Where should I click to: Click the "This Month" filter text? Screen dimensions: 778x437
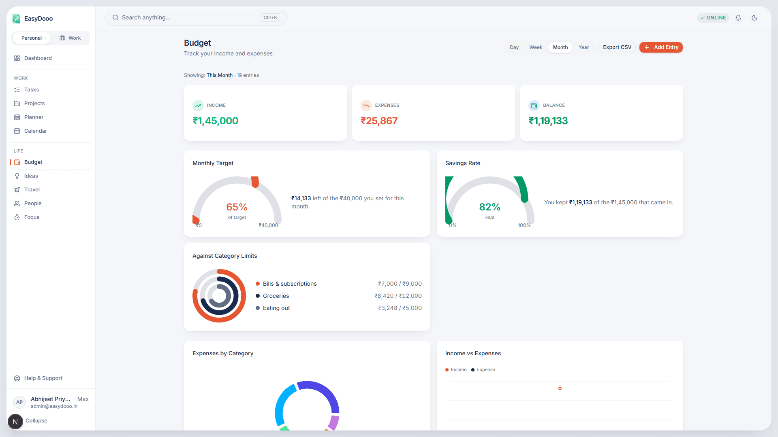pyautogui.click(x=220, y=75)
